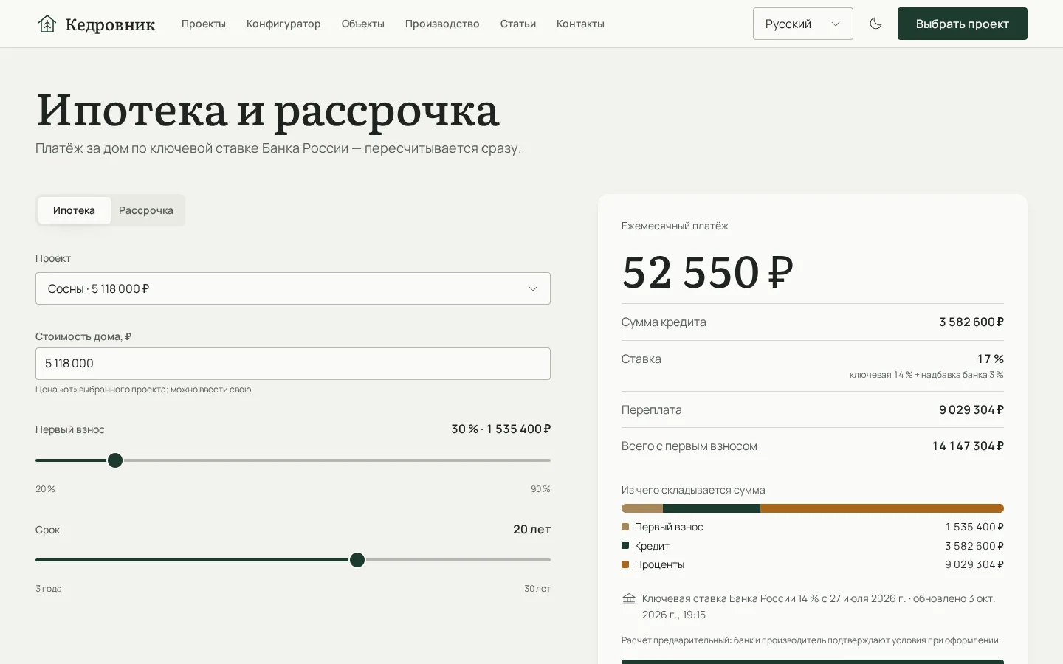This screenshot has height=664, width=1063.
Task: Click the 30 лет slider maximum label
Action: point(537,589)
